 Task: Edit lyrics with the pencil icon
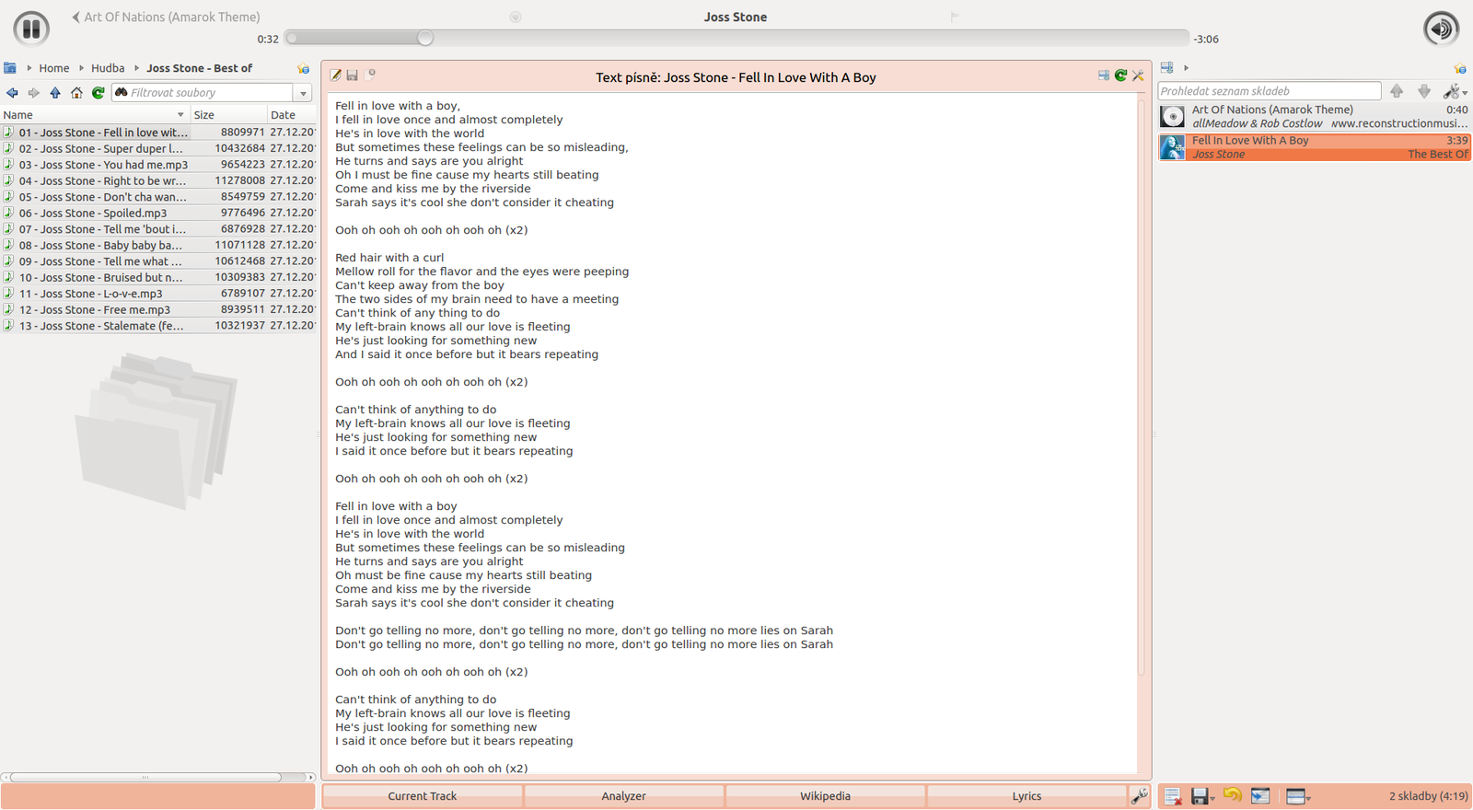pos(336,75)
